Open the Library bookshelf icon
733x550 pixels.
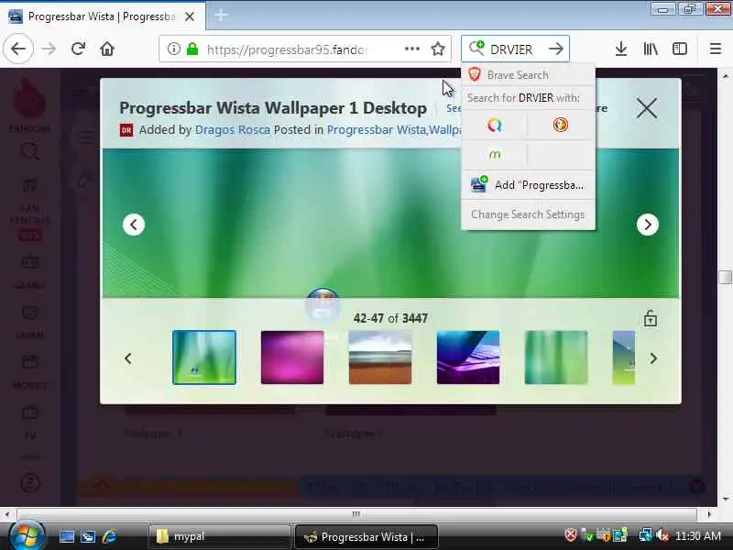tap(651, 49)
